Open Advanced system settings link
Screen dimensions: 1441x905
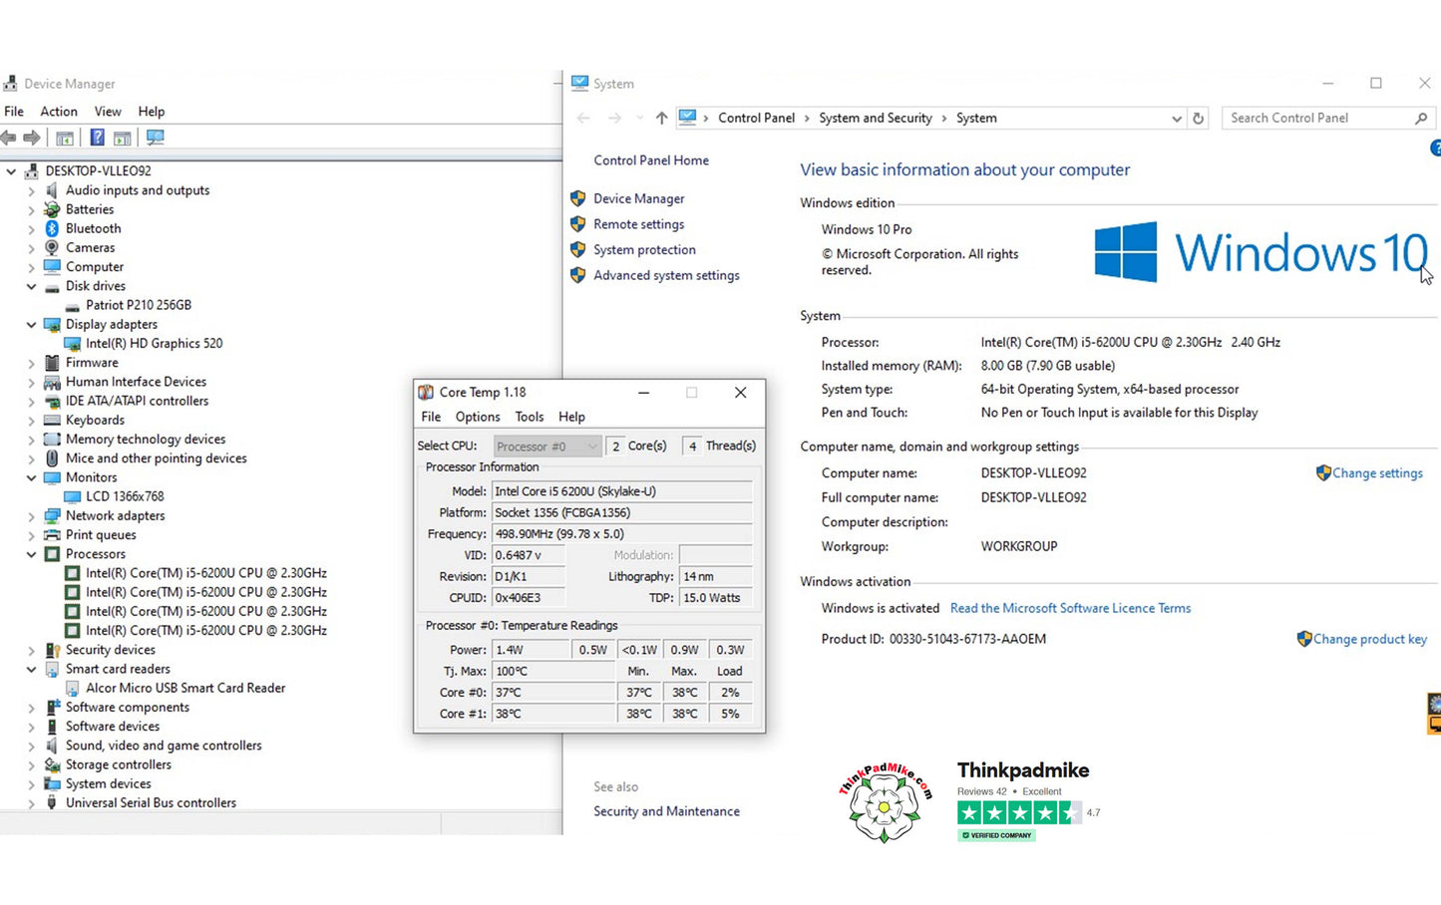(x=666, y=275)
